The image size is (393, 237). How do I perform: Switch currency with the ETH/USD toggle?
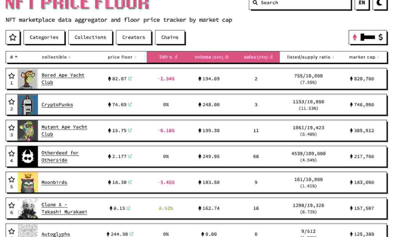pyautogui.click(x=368, y=37)
